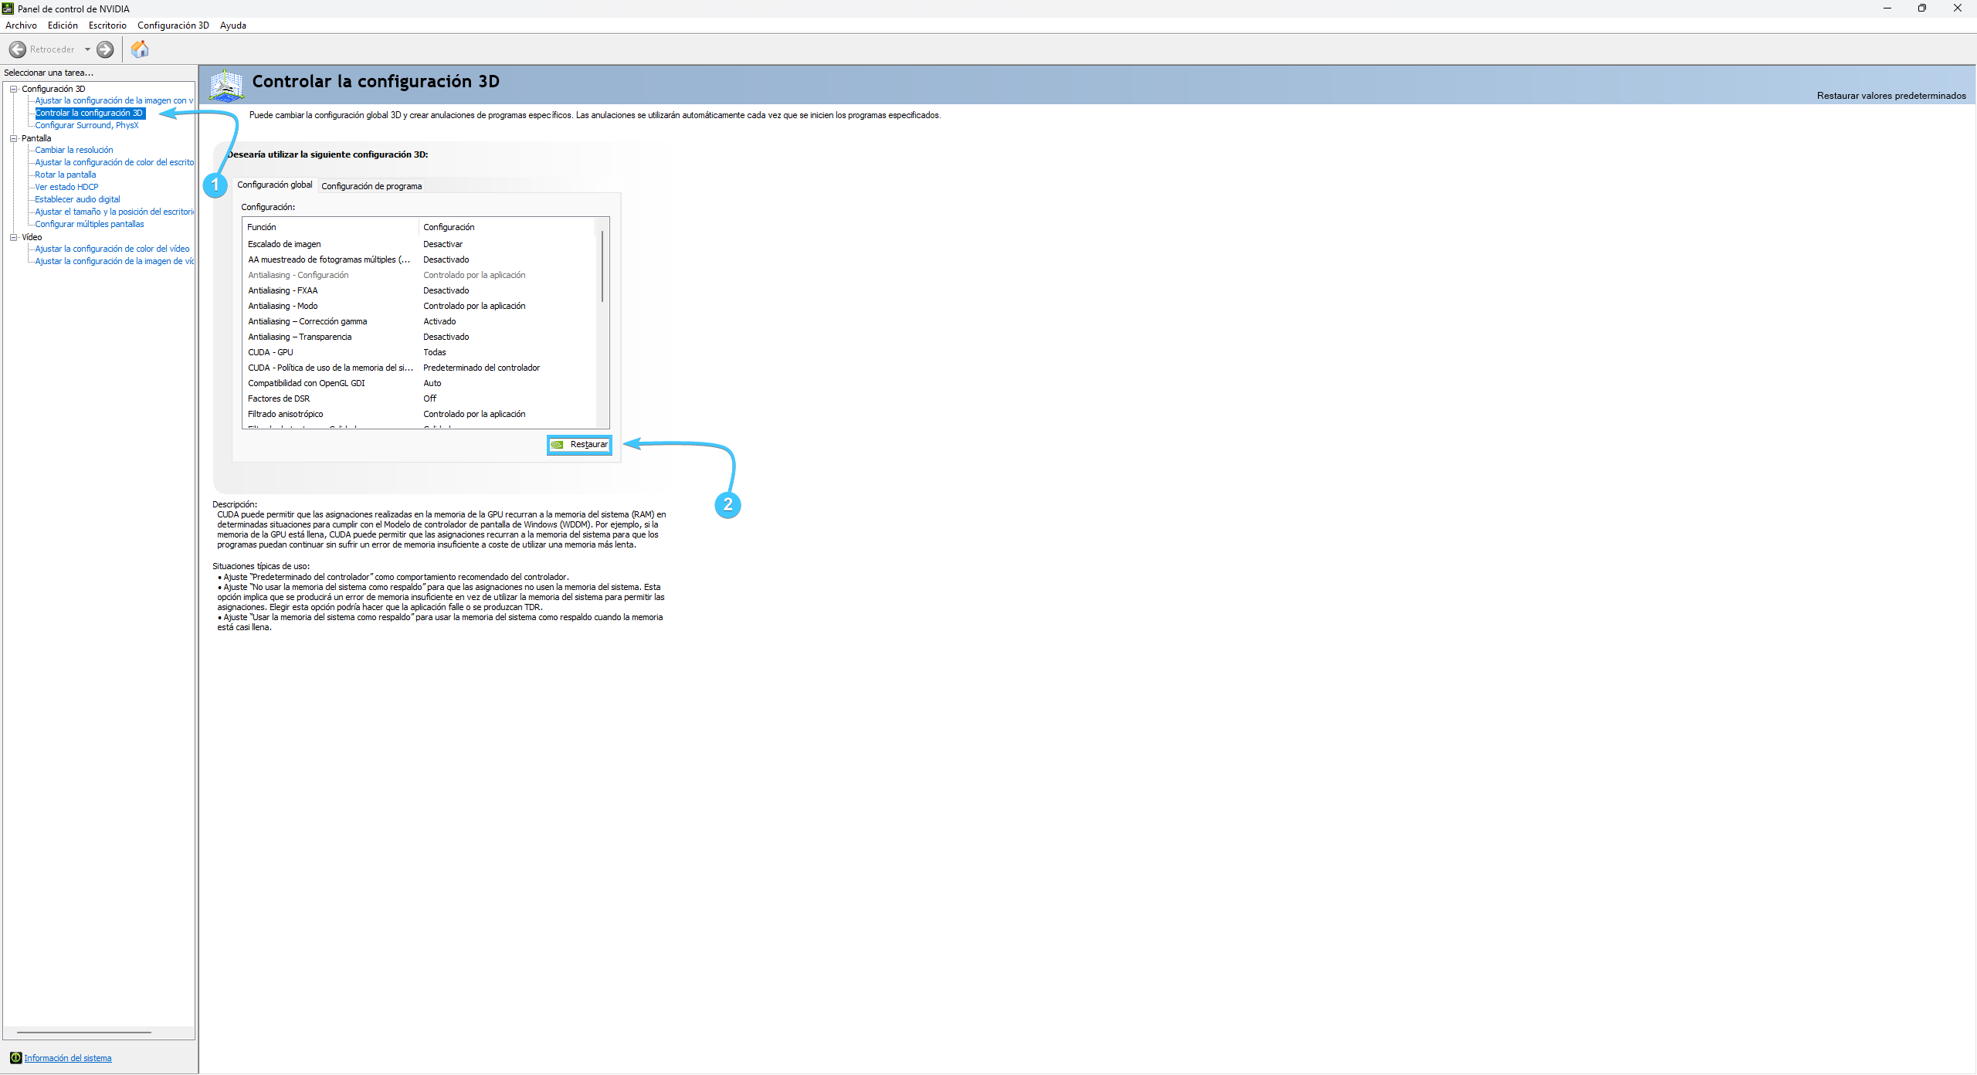Image resolution: width=1977 pixels, height=1075 pixels.
Task: Collapse the Pantalla tree node
Action: pos(13,138)
